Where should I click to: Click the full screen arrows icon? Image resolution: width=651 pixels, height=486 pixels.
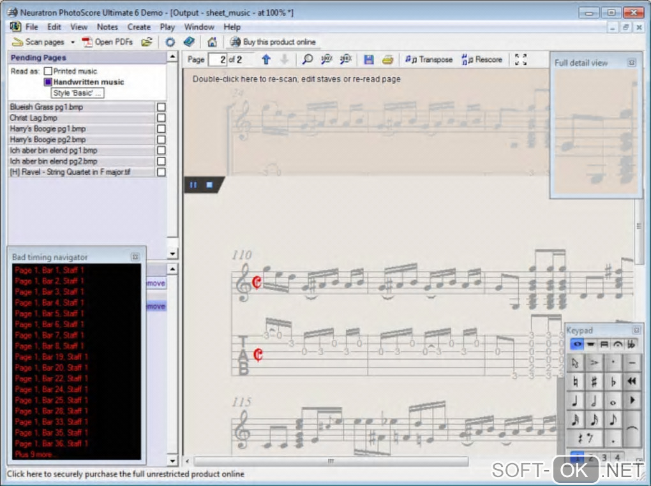[521, 59]
